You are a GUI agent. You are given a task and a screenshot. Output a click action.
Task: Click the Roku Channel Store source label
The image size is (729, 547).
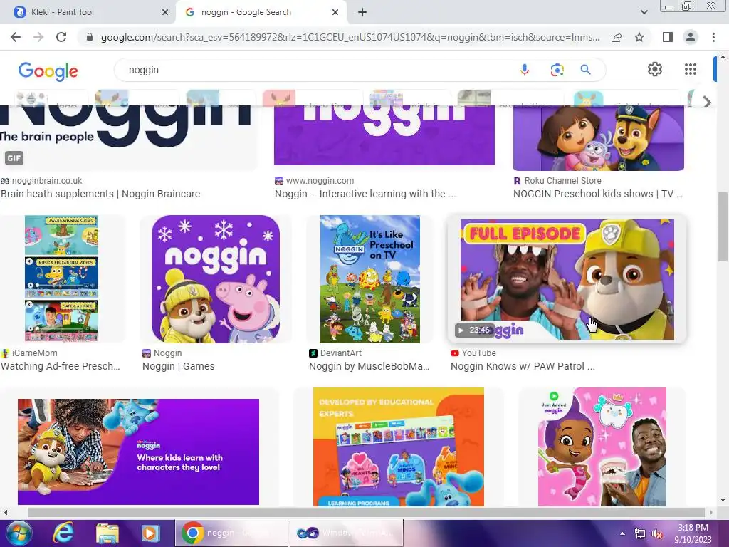click(x=563, y=180)
